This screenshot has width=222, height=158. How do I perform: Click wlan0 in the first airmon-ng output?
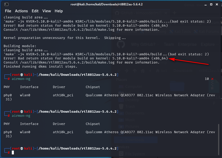coord(25,95)
